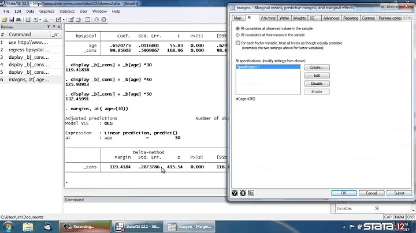Open the Graphics menu
Screen dimensions: 416x233
47,12
